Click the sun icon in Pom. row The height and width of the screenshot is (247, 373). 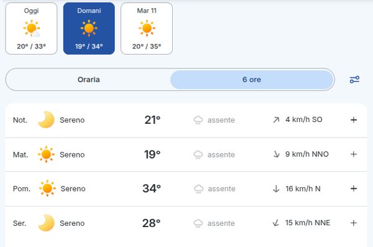(47, 189)
